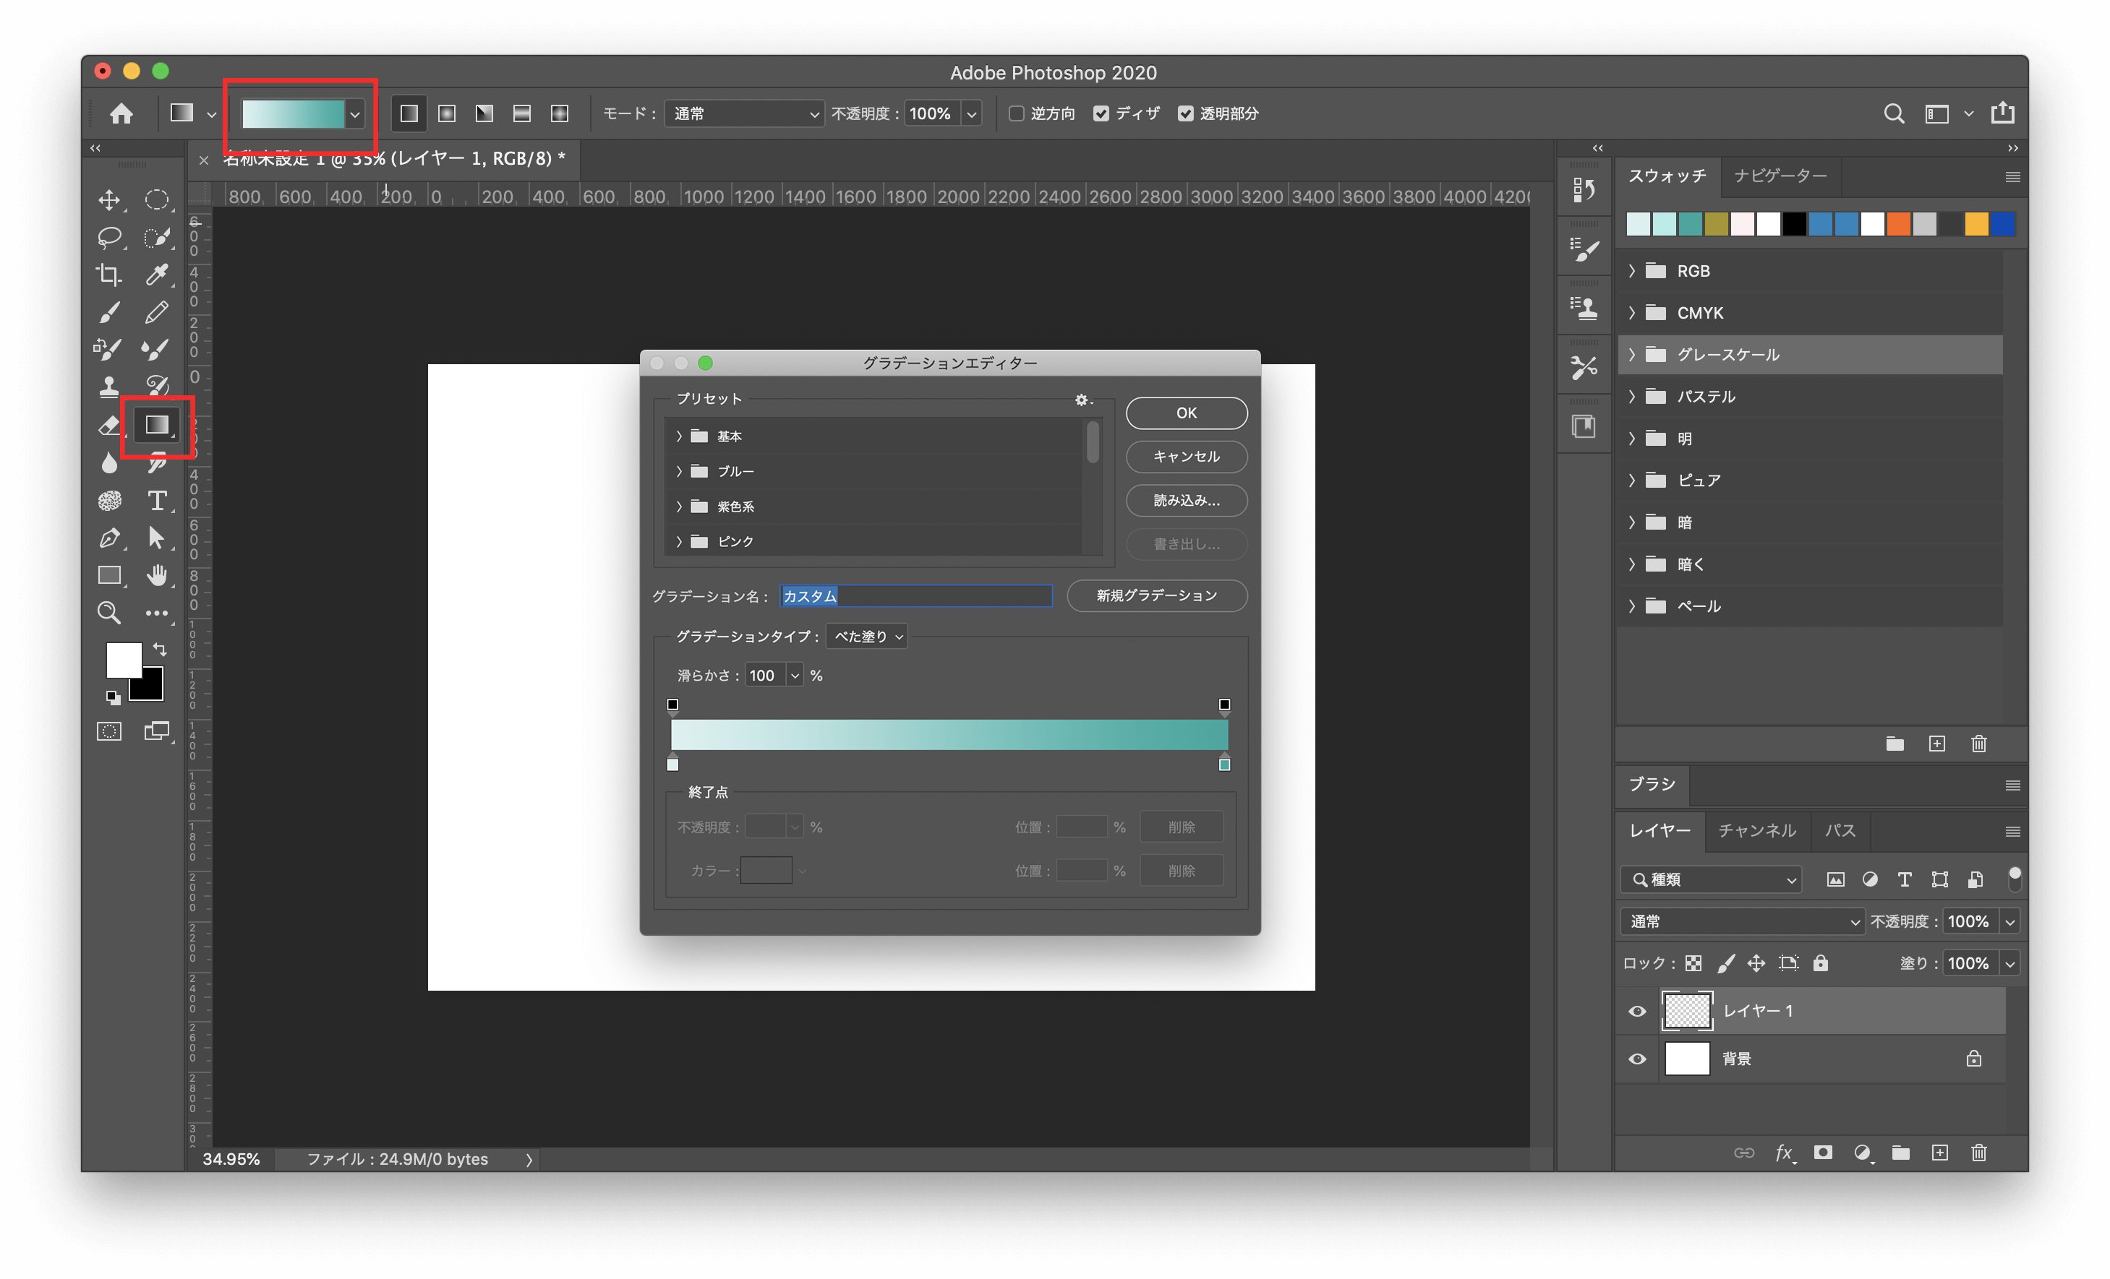Toggle visibility of レイヤー 1

click(1636, 1010)
